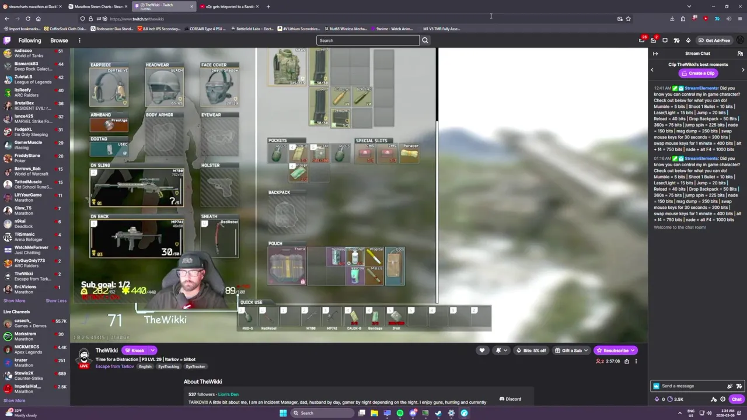Show next clip prompt with right chevron
Image resolution: width=747 pixels, height=420 pixels.
point(743,70)
